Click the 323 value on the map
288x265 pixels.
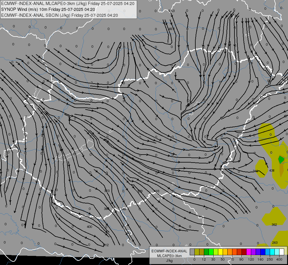(x=107, y=191)
